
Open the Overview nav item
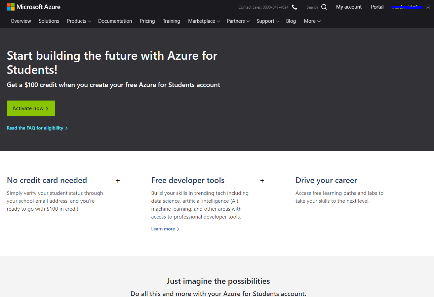tap(21, 21)
